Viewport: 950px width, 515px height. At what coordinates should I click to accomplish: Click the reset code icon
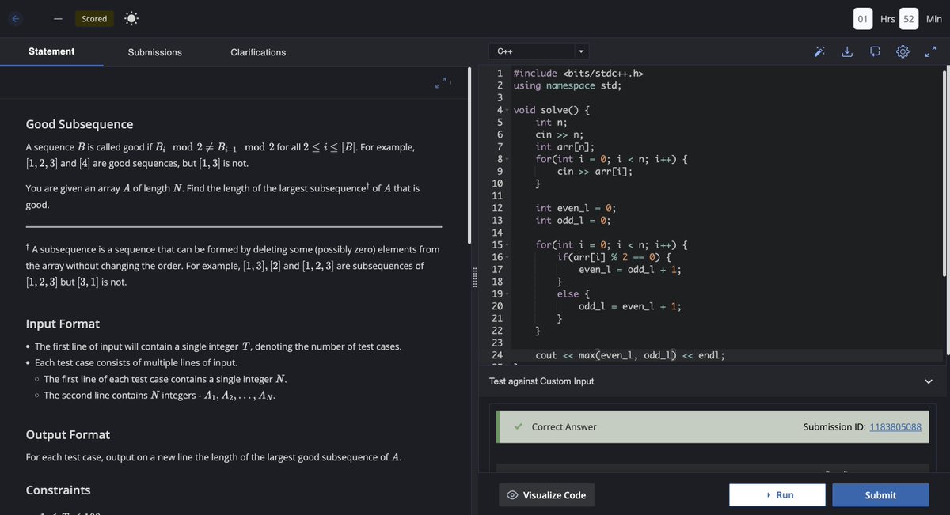(875, 51)
